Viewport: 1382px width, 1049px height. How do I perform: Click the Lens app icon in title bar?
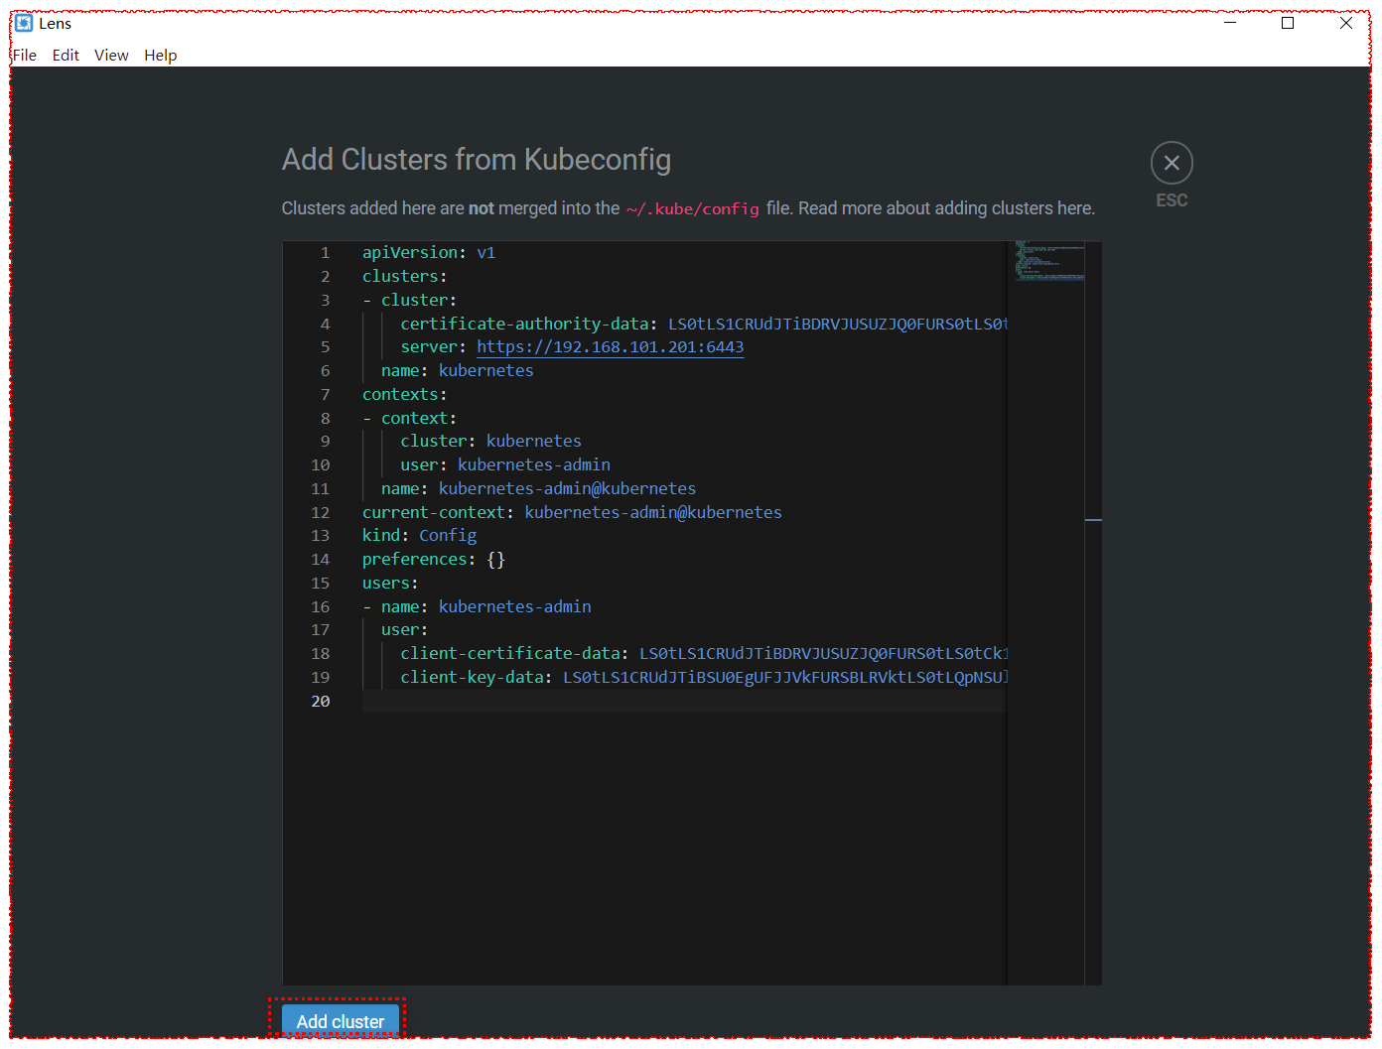tap(24, 23)
